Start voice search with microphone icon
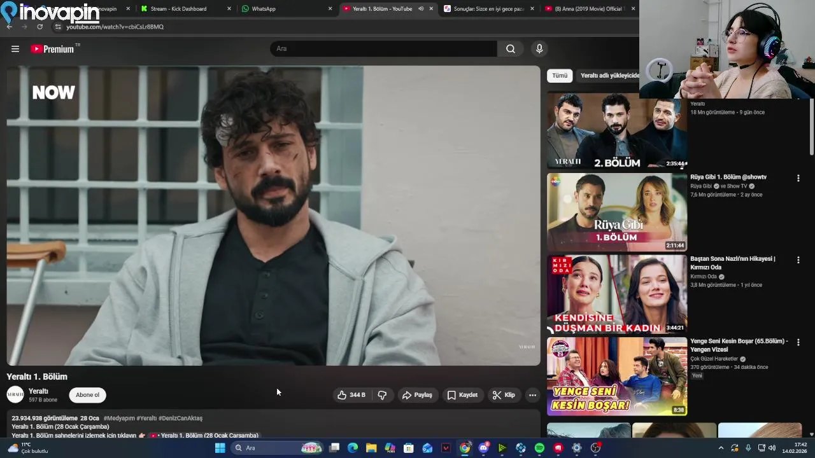Screen dimensions: 815x458 pos(539,49)
